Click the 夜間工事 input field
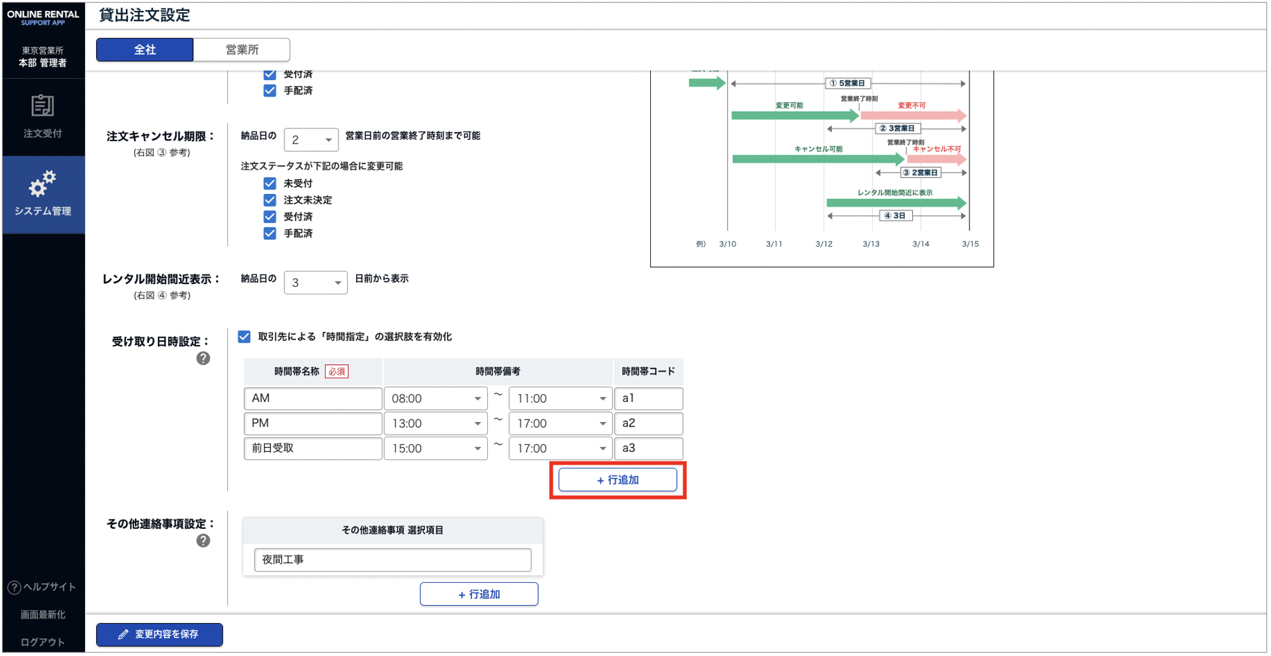 [392, 560]
